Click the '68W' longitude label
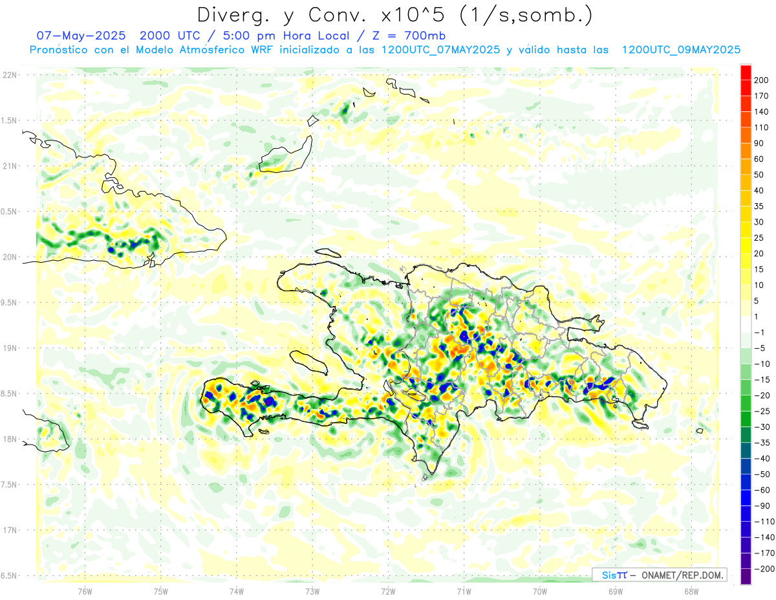This screenshot has width=776, height=600. pyautogui.click(x=691, y=590)
